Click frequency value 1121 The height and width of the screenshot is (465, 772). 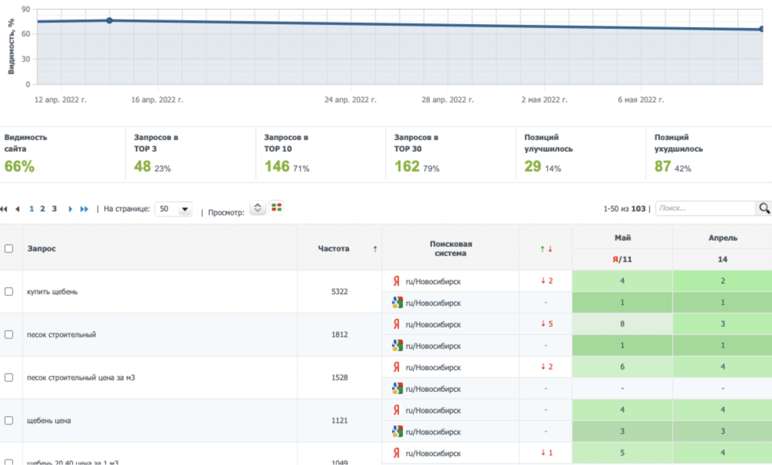(340, 420)
